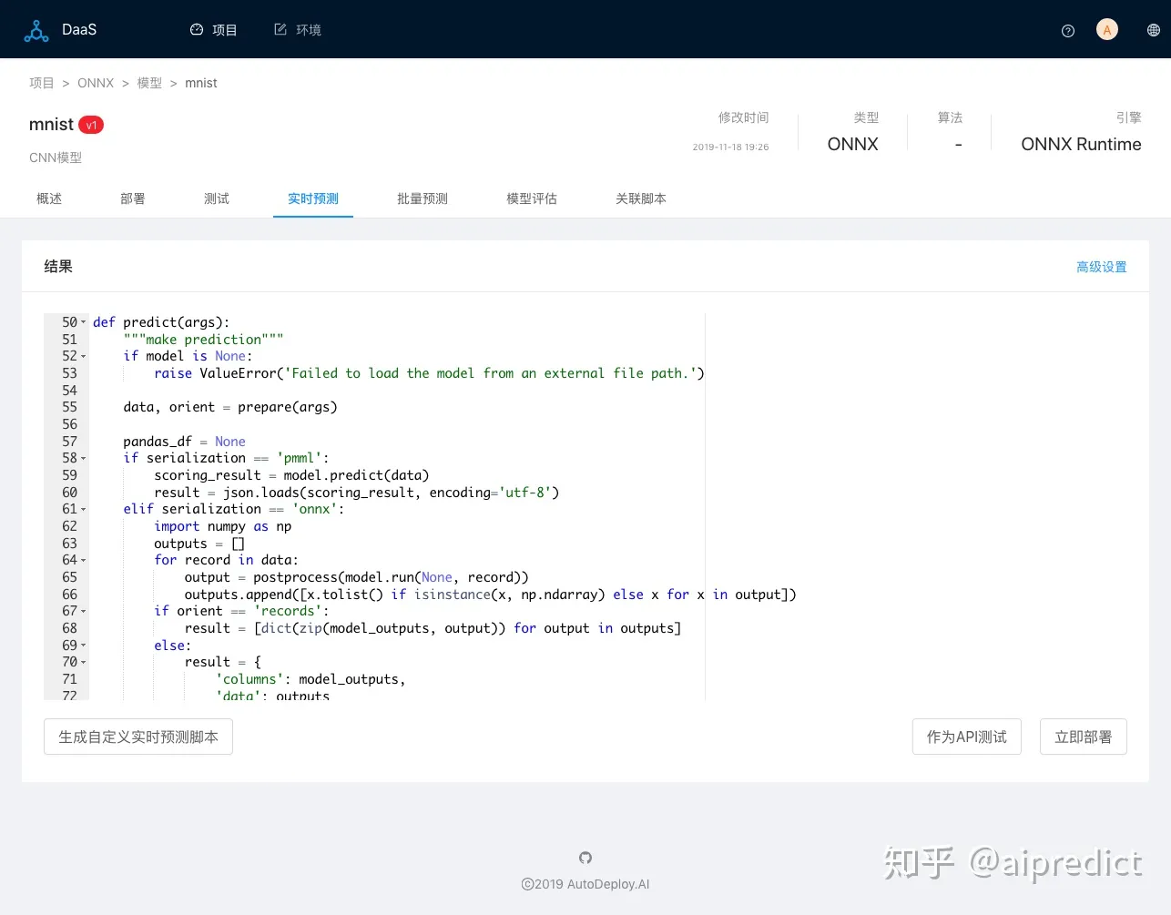Click 'outputs = []' code line
This screenshot has width=1171, height=915.
pyautogui.click(x=199, y=544)
